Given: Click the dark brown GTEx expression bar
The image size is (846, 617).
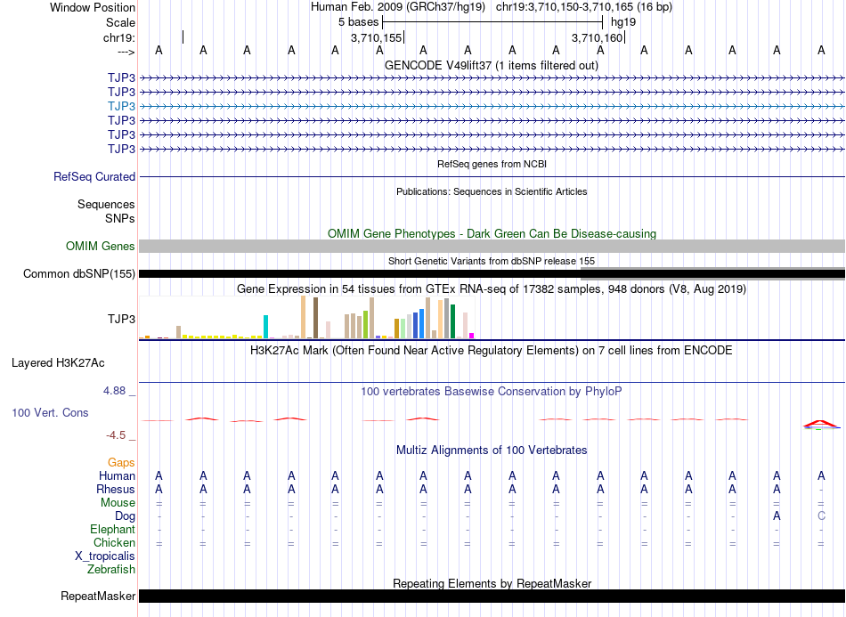Looking at the screenshot, I should click(x=315, y=318).
